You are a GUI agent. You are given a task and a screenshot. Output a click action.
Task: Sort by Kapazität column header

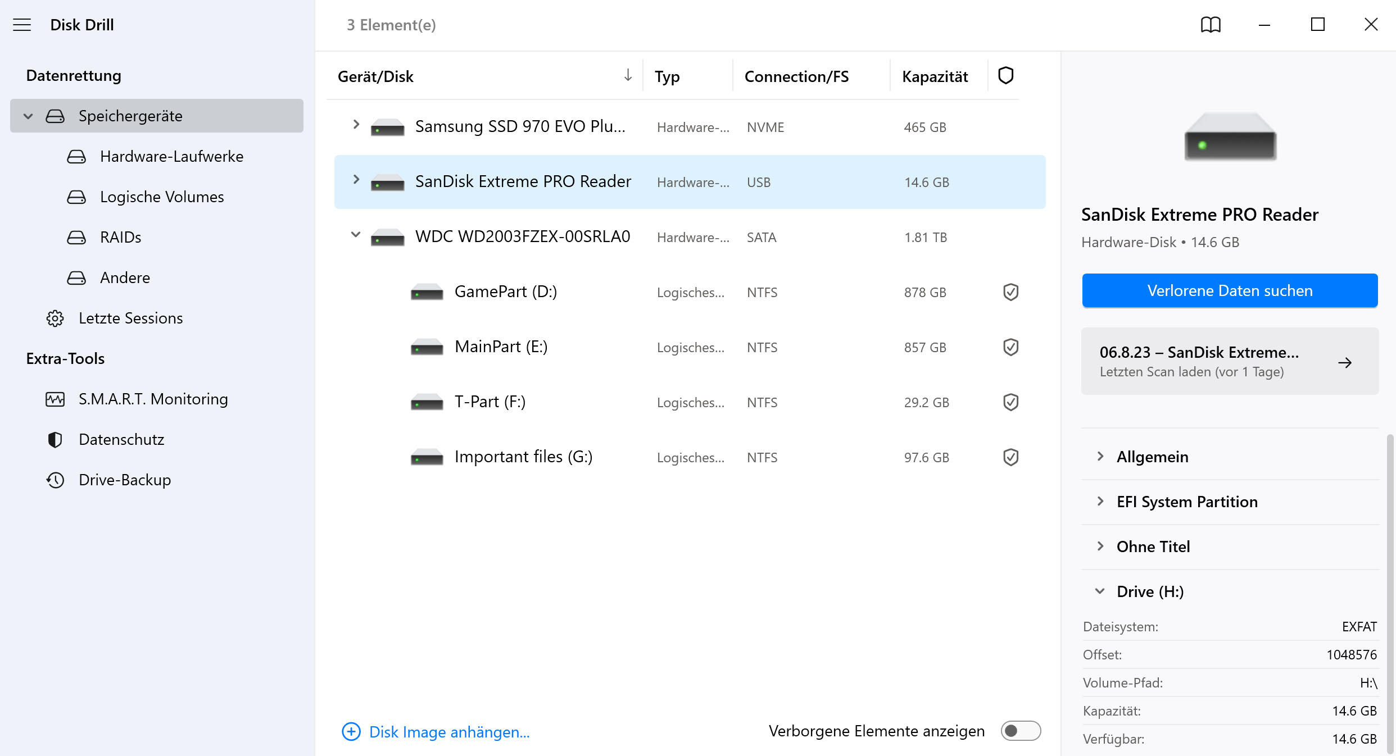coord(935,76)
